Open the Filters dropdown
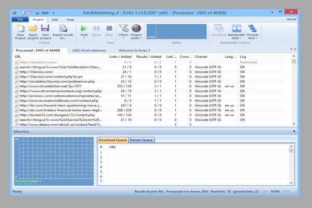Screen dimensions: 312x208 tap(123, 38)
